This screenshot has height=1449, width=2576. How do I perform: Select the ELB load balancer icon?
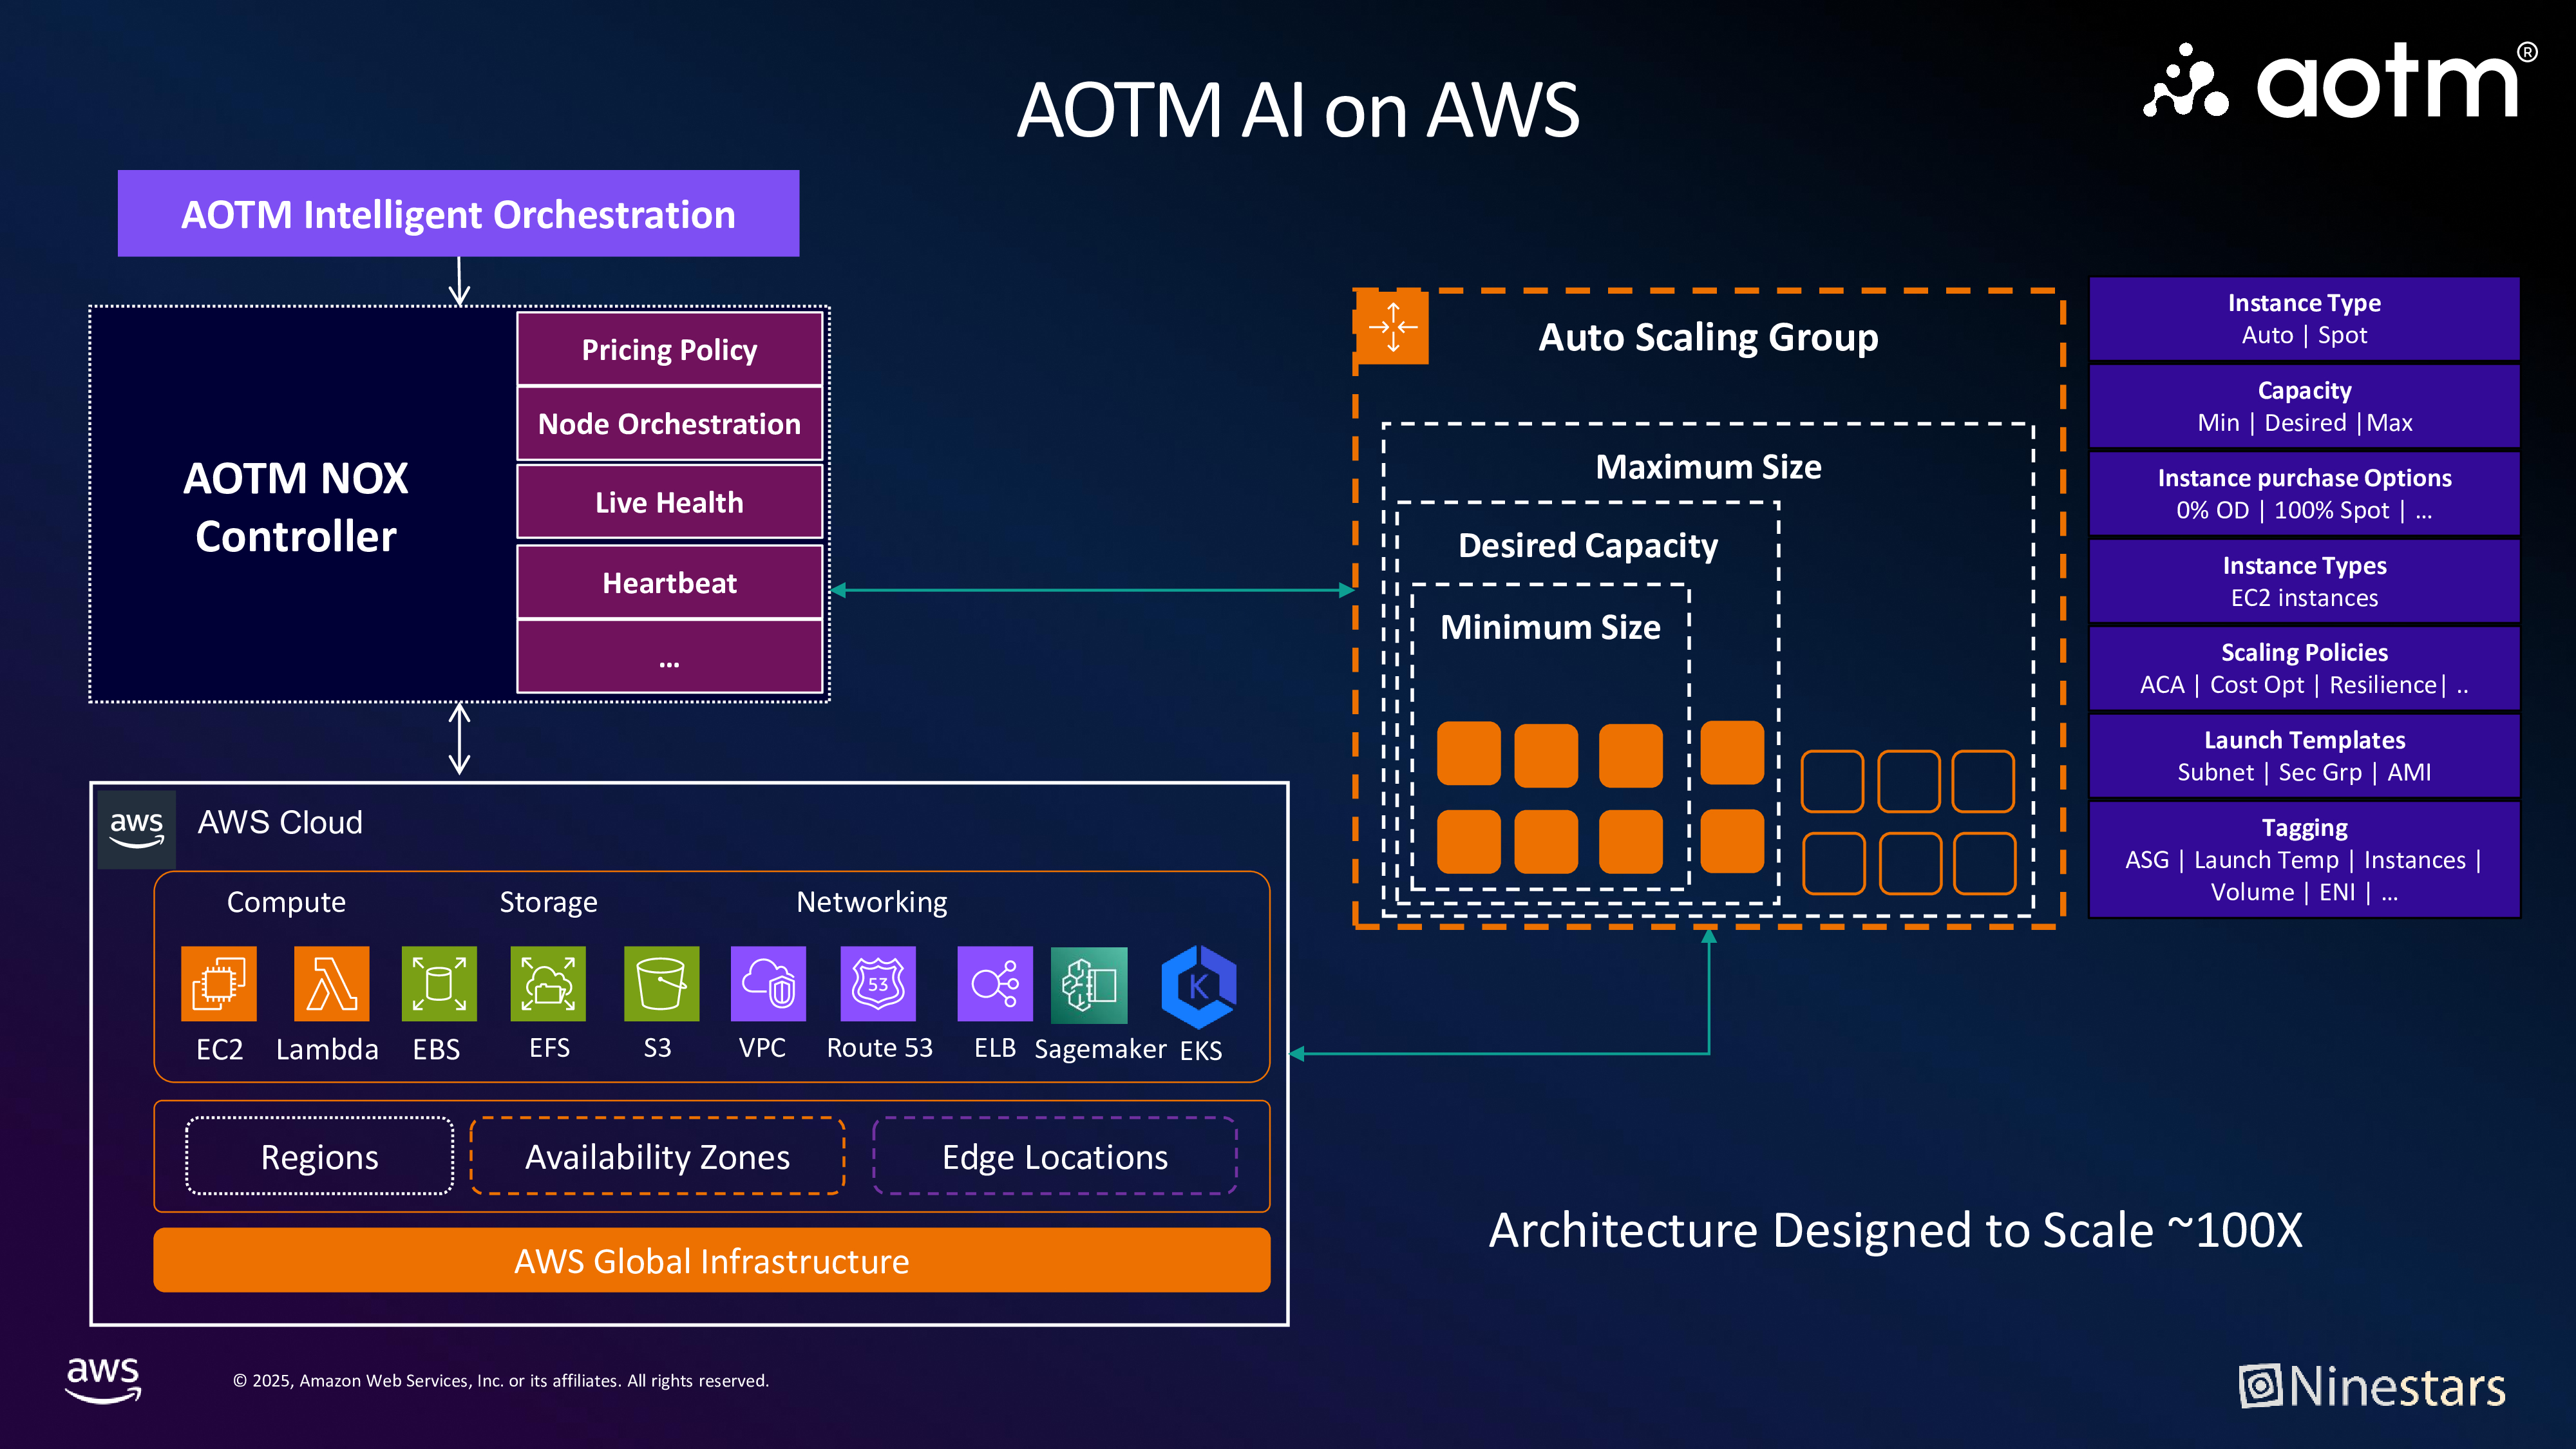(x=995, y=984)
